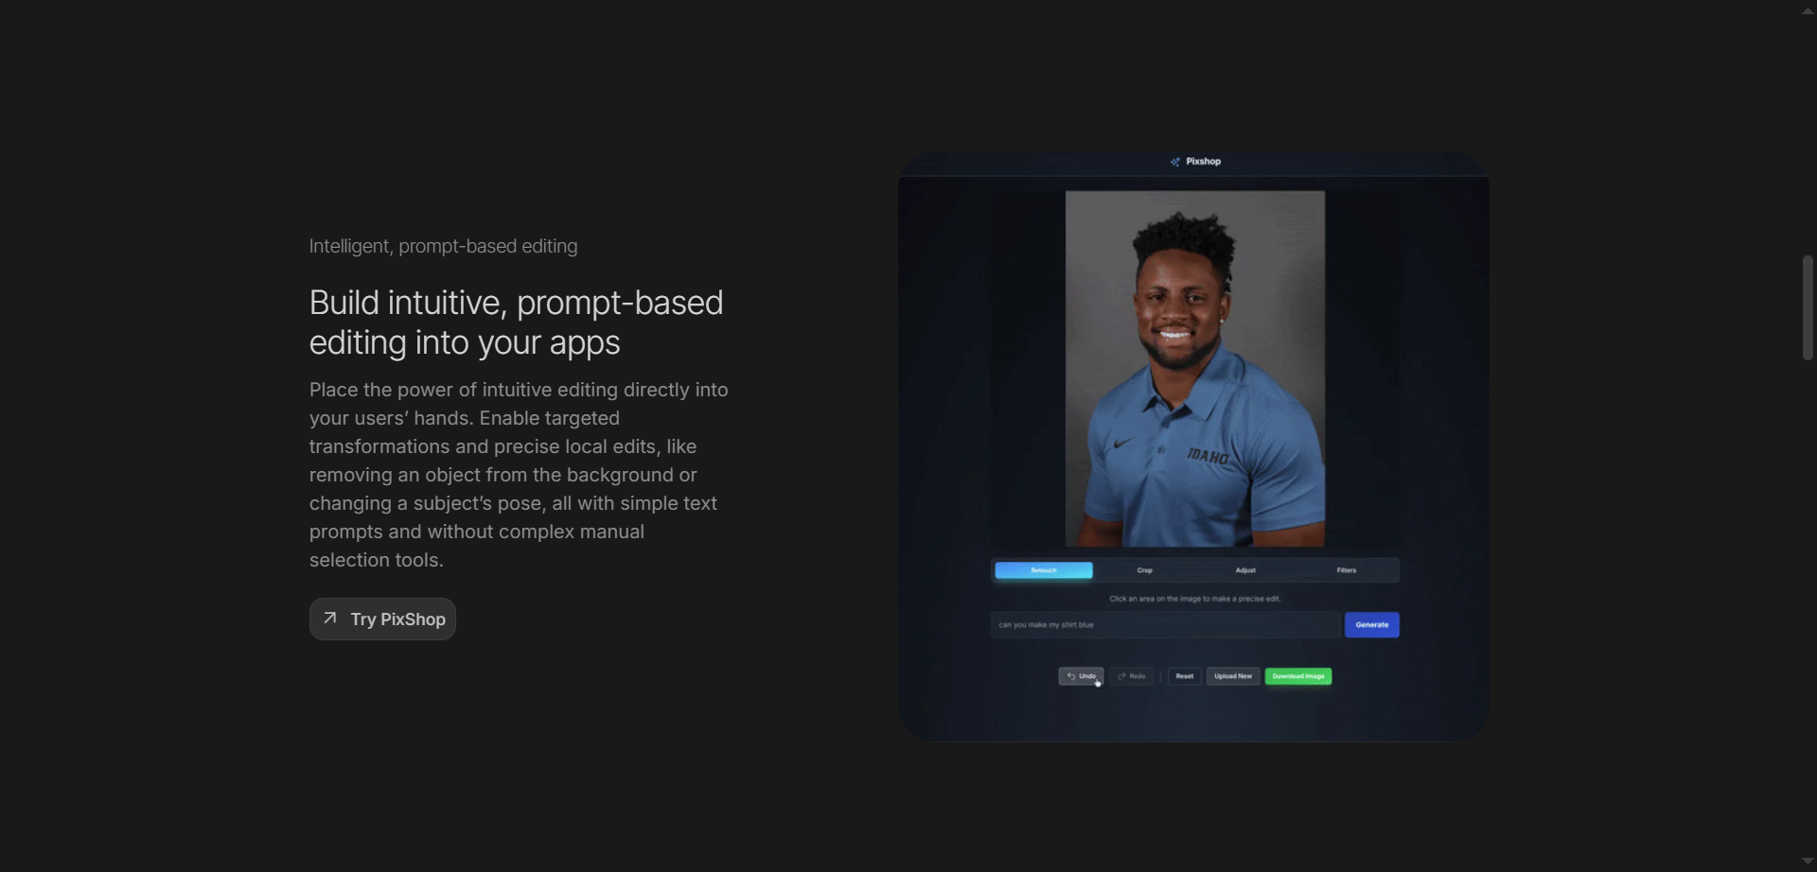Click the scrollbar up arrow
Image resolution: width=1817 pixels, height=872 pixels.
tap(1808, 10)
